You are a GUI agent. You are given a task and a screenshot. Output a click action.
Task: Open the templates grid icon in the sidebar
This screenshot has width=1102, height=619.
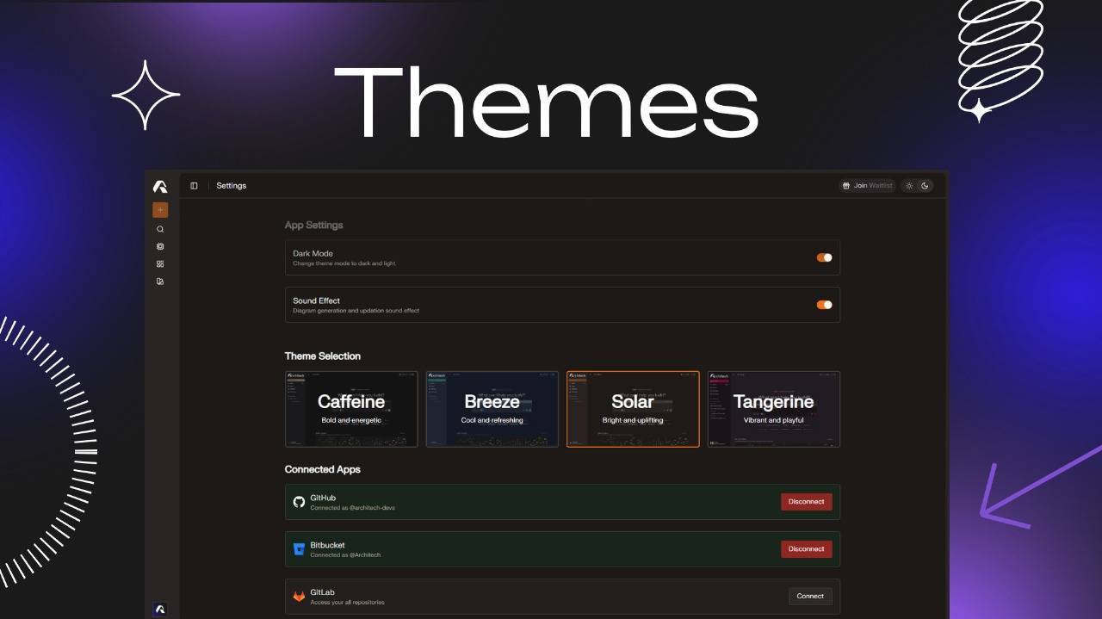tap(160, 263)
